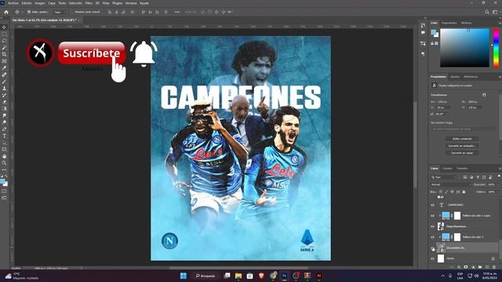This screenshot has width=502, height=282.
Task: Select the Clone Stamp tool
Action: (x=4, y=89)
